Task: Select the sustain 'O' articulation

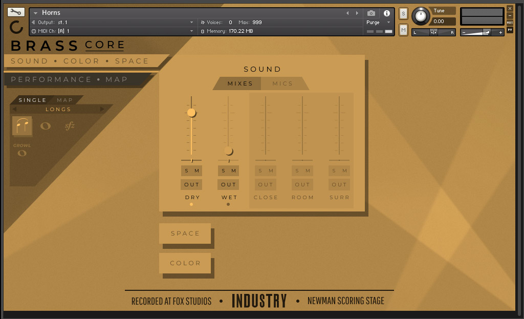Action: (46, 125)
